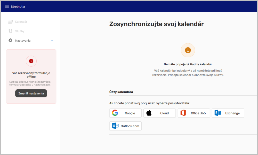Open the hamburger menu next to Stretnutia
The image size is (258, 155).
(7, 7)
